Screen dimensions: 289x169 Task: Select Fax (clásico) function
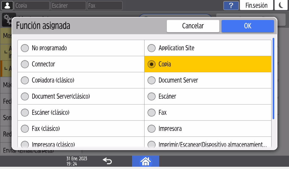[x=25, y=129]
